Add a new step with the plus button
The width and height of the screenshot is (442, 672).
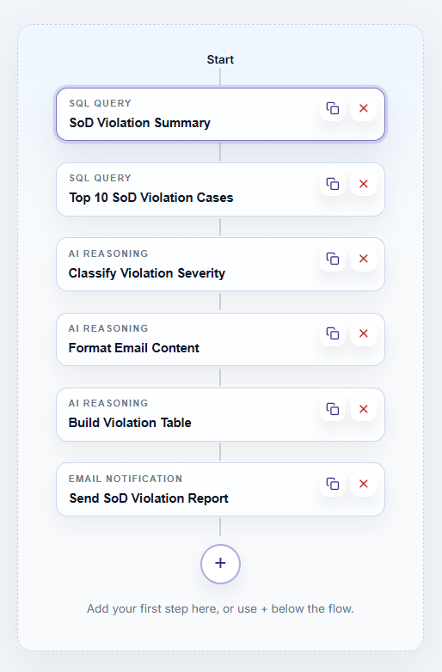tap(220, 564)
